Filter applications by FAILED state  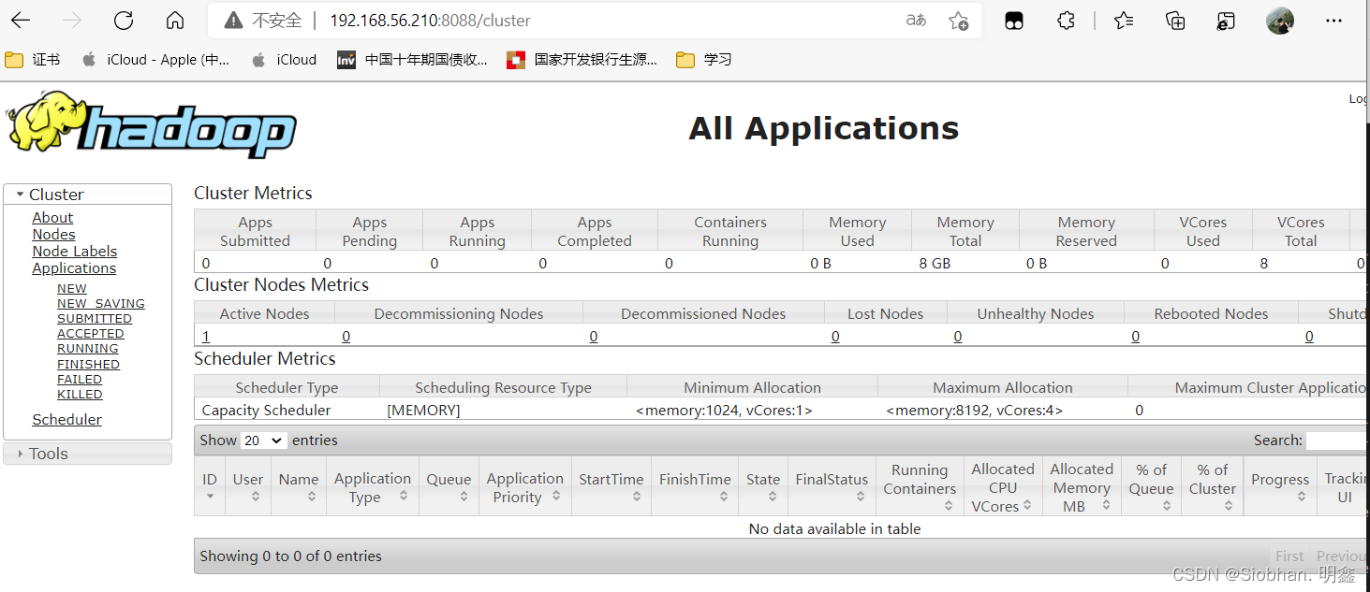pos(80,380)
